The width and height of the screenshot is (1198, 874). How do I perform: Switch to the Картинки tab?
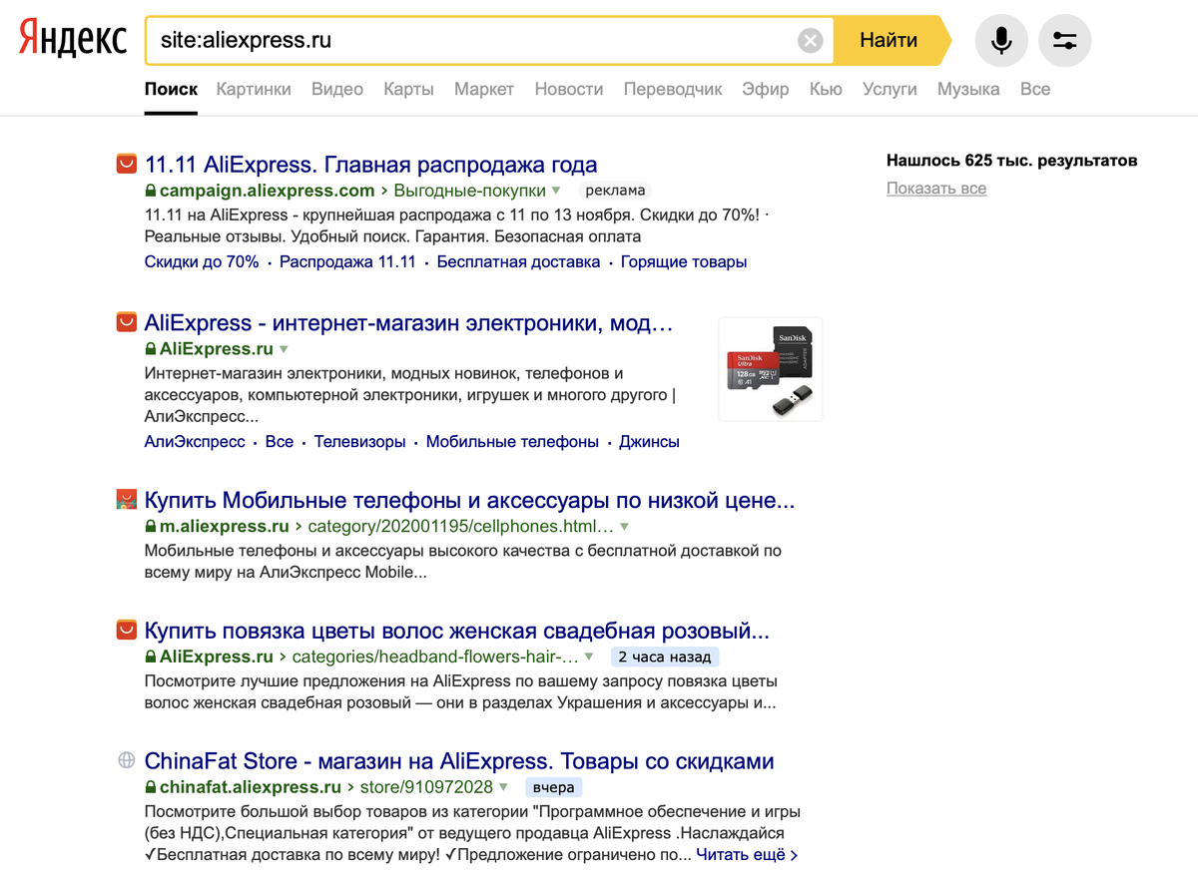point(254,89)
